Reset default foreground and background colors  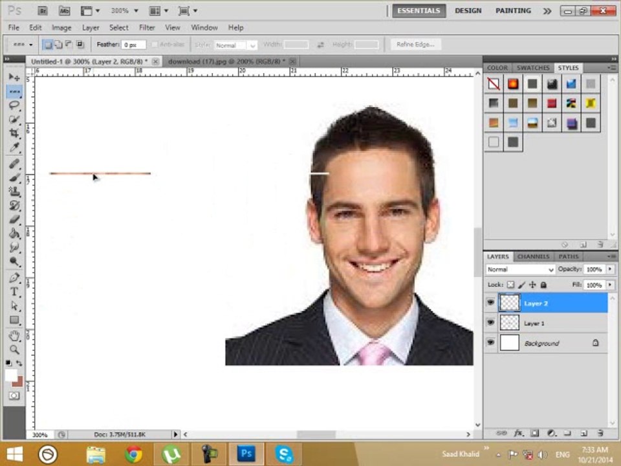[x=8, y=363]
